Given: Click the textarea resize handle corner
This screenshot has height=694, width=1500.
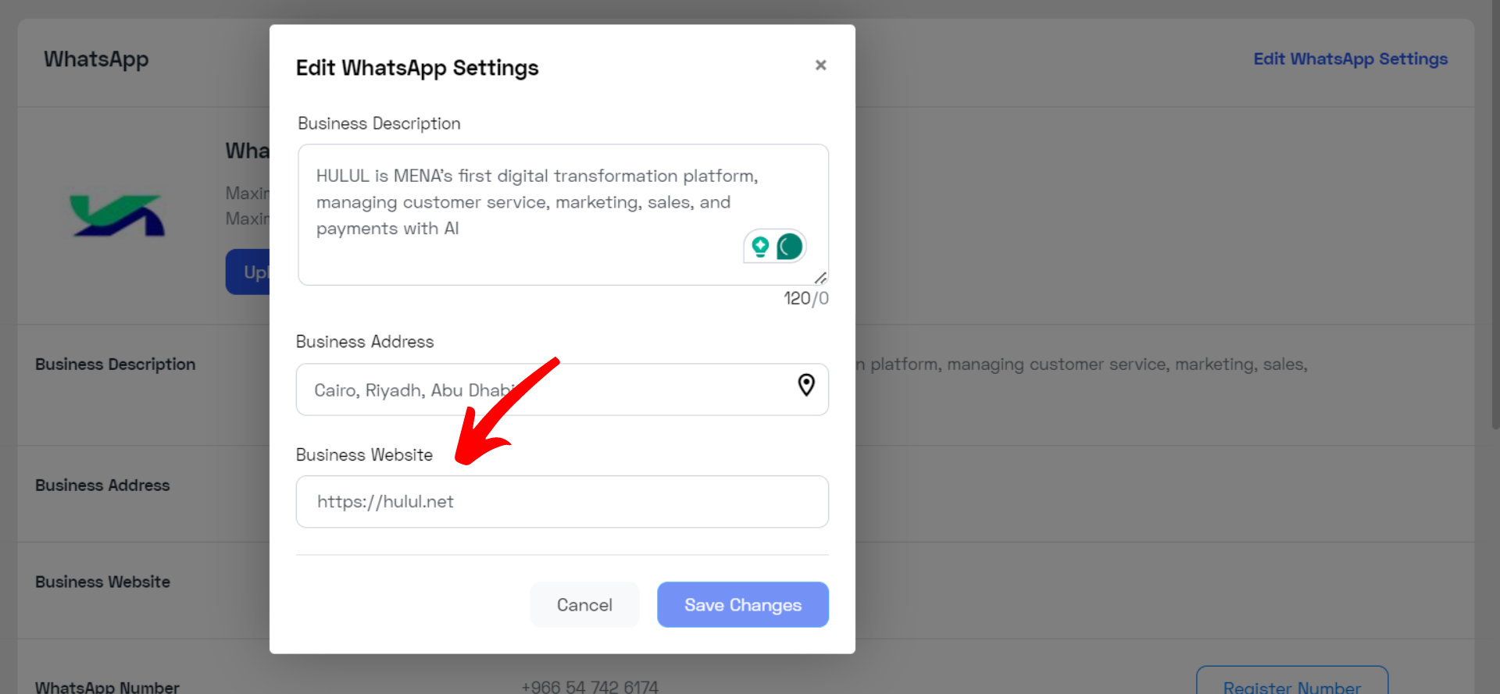Looking at the screenshot, I should point(820,277).
